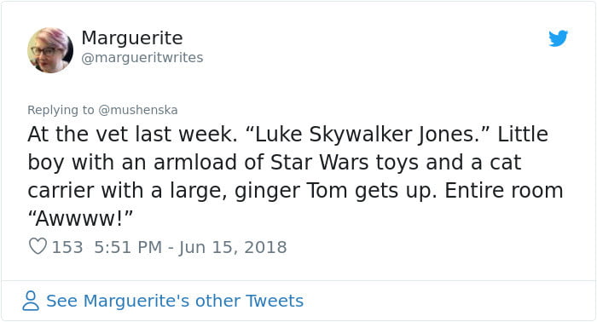
Task: Open the 5:51 PM timestamp
Action: 128,247
